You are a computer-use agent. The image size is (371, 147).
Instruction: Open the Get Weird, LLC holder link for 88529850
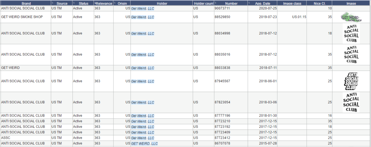pyautogui.click(x=143, y=17)
